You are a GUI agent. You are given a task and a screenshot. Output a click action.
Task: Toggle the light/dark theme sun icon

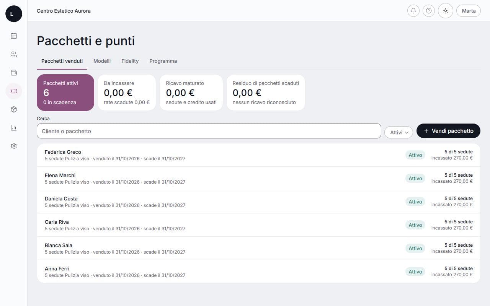tap(446, 11)
